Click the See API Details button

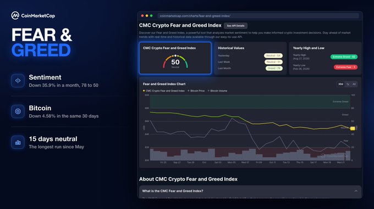pyautogui.click(x=235, y=26)
